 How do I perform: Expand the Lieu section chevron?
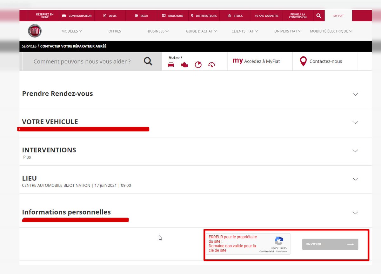pos(355,179)
